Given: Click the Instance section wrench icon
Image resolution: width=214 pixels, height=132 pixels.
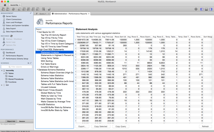Looking at the screenshot, I should (12, 36).
